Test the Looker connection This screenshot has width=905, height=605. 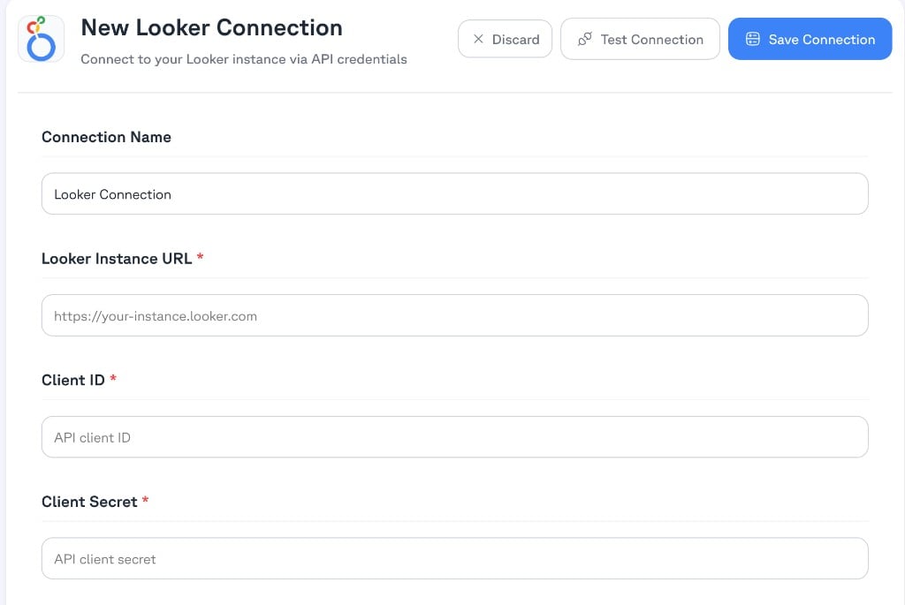[x=640, y=39]
